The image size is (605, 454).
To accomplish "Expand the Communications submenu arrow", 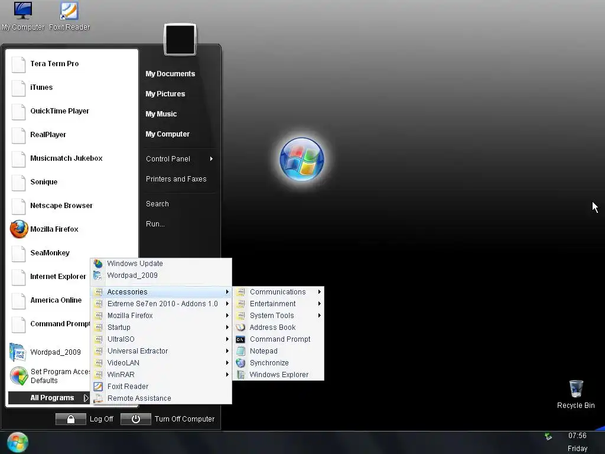I will pyautogui.click(x=320, y=292).
